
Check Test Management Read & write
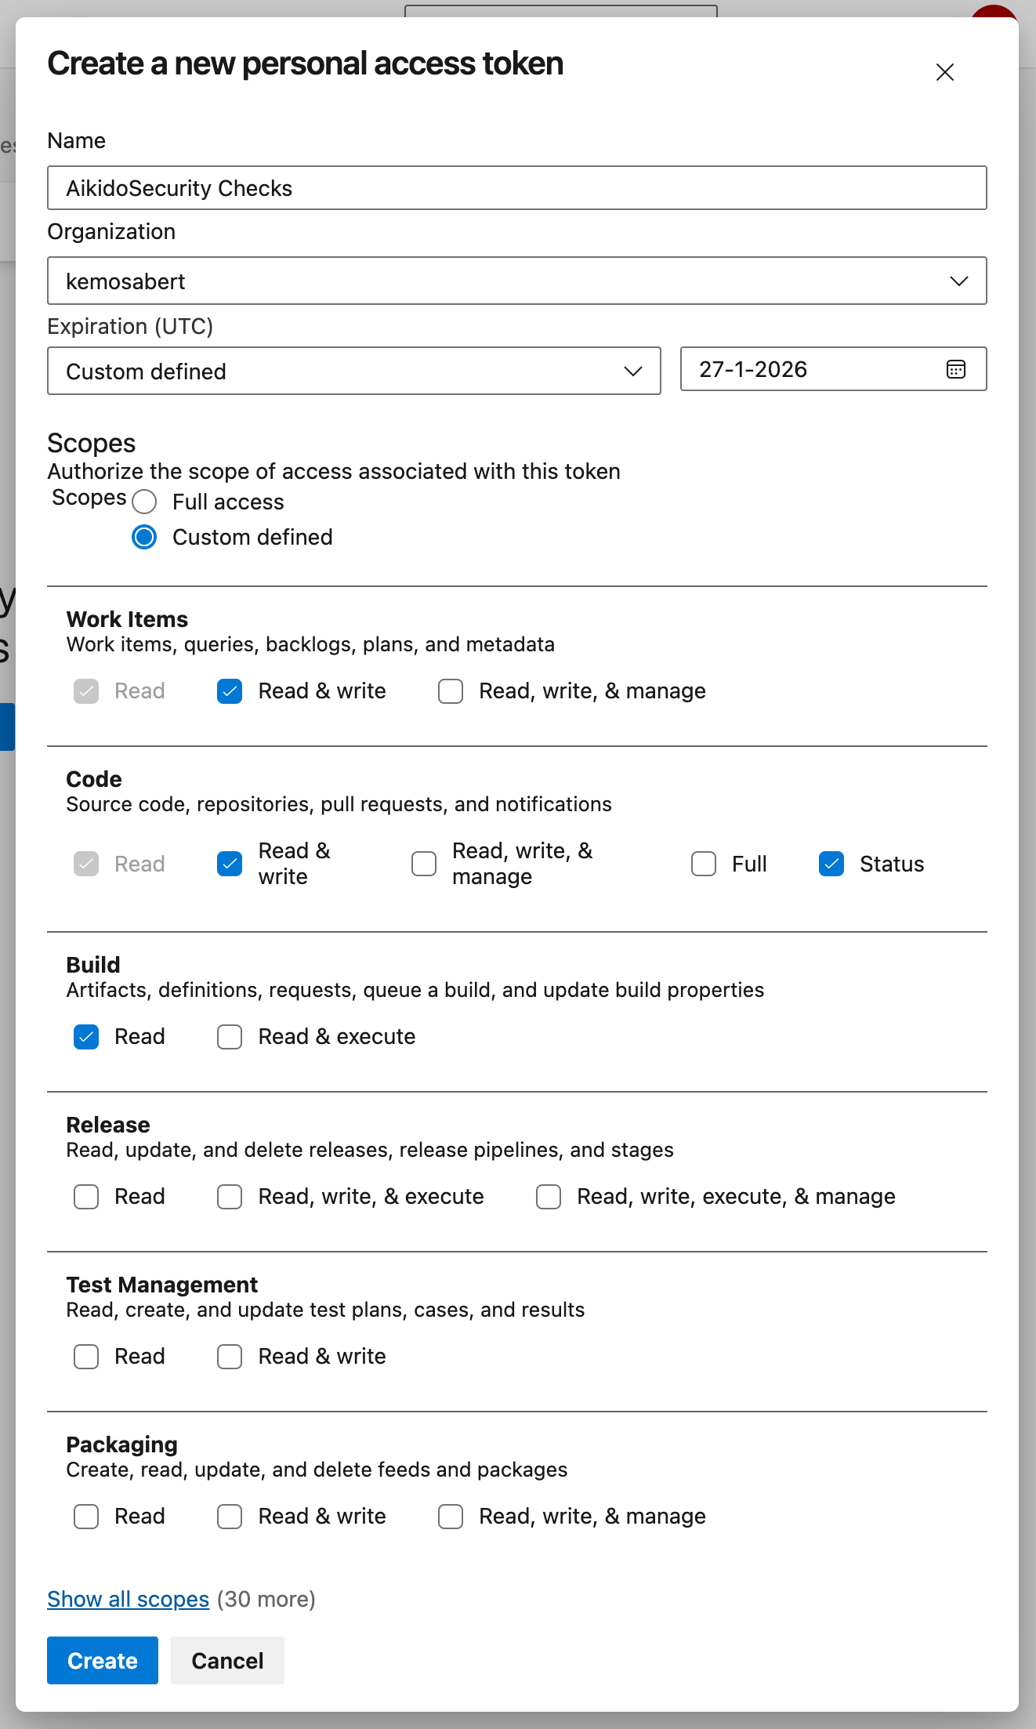[230, 1357]
